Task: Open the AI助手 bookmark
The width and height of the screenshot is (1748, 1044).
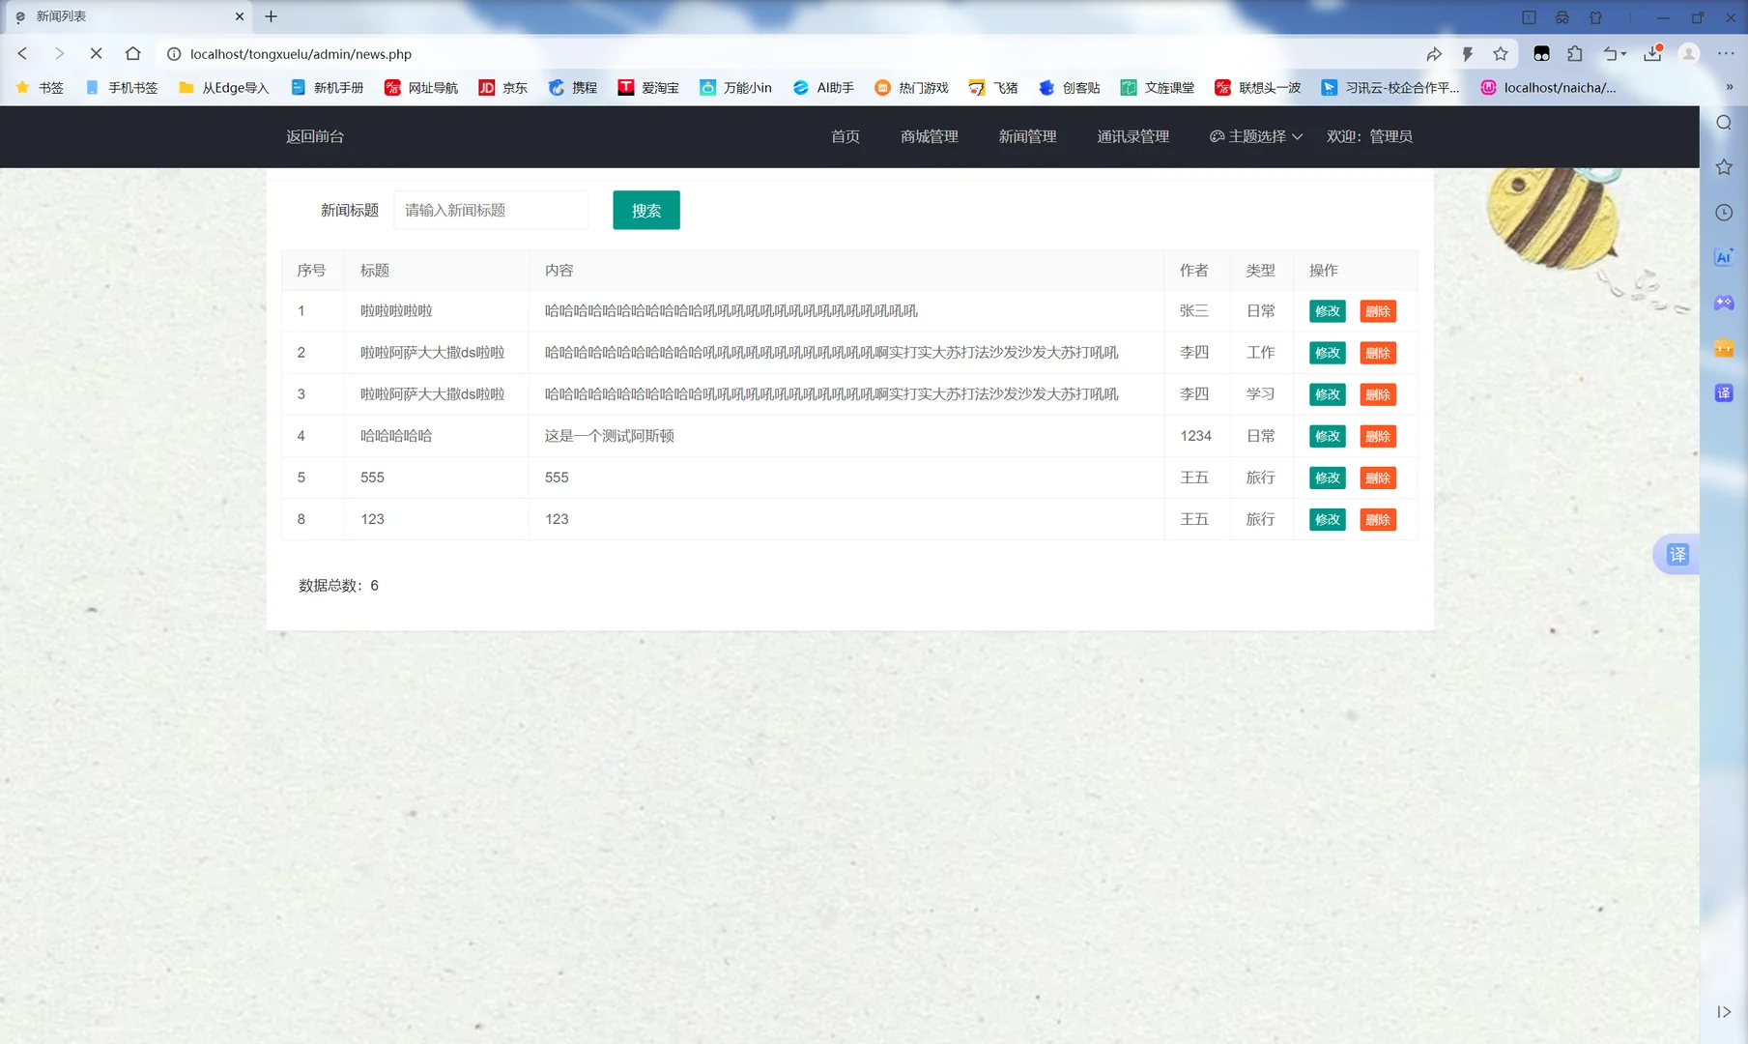Action: click(822, 87)
